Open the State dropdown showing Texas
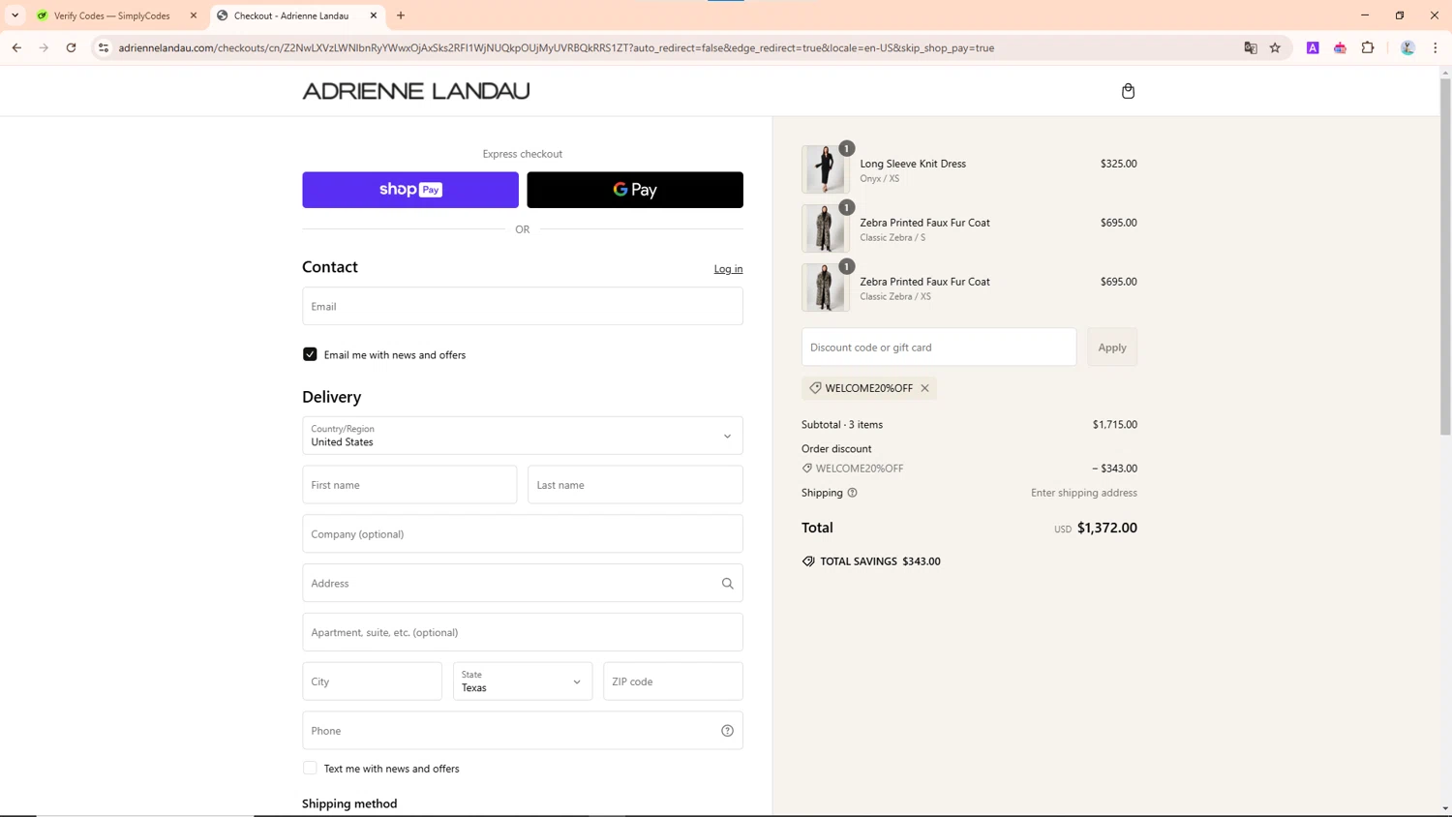Viewport: 1452px width, 817px height. [523, 681]
